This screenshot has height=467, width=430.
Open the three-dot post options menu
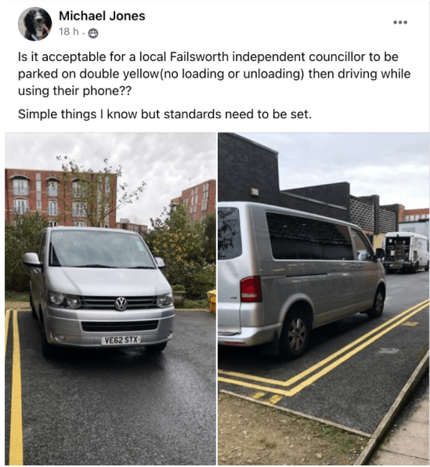coord(400,23)
